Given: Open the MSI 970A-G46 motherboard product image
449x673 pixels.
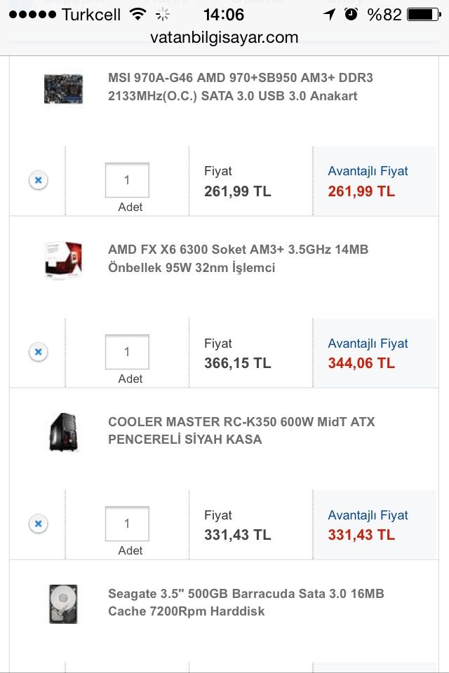Looking at the screenshot, I should [x=63, y=88].
